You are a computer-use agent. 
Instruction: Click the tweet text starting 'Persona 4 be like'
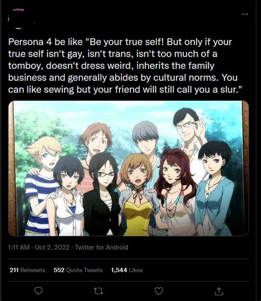click(x=123, y=66)
